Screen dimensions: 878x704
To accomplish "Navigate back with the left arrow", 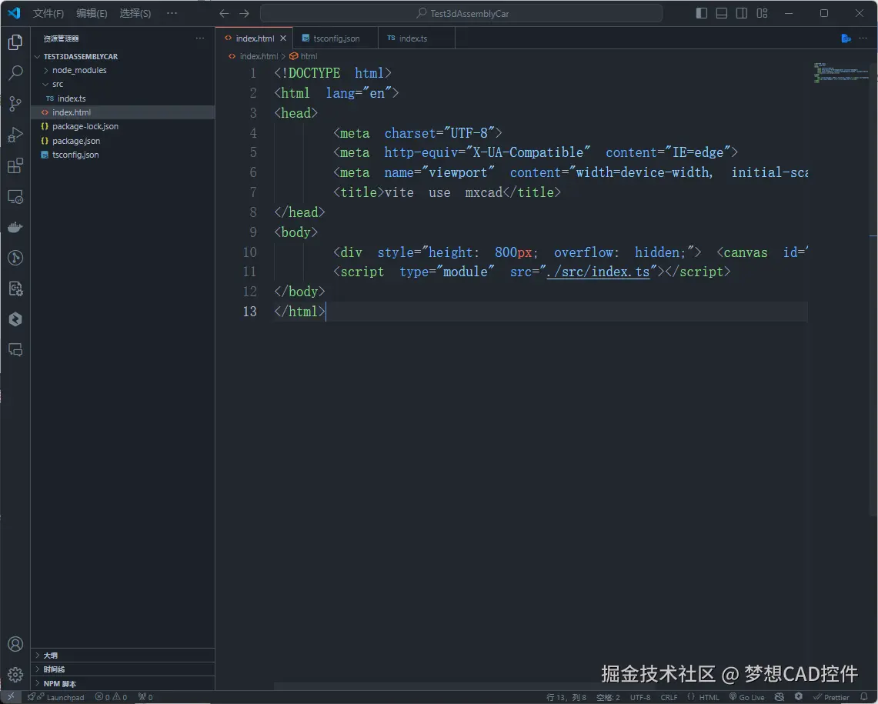I will pos(224,13).
